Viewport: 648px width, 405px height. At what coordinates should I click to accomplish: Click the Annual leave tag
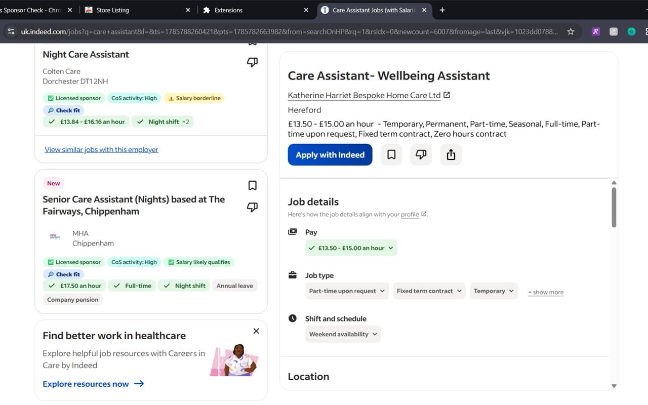[x=235, y=286]
